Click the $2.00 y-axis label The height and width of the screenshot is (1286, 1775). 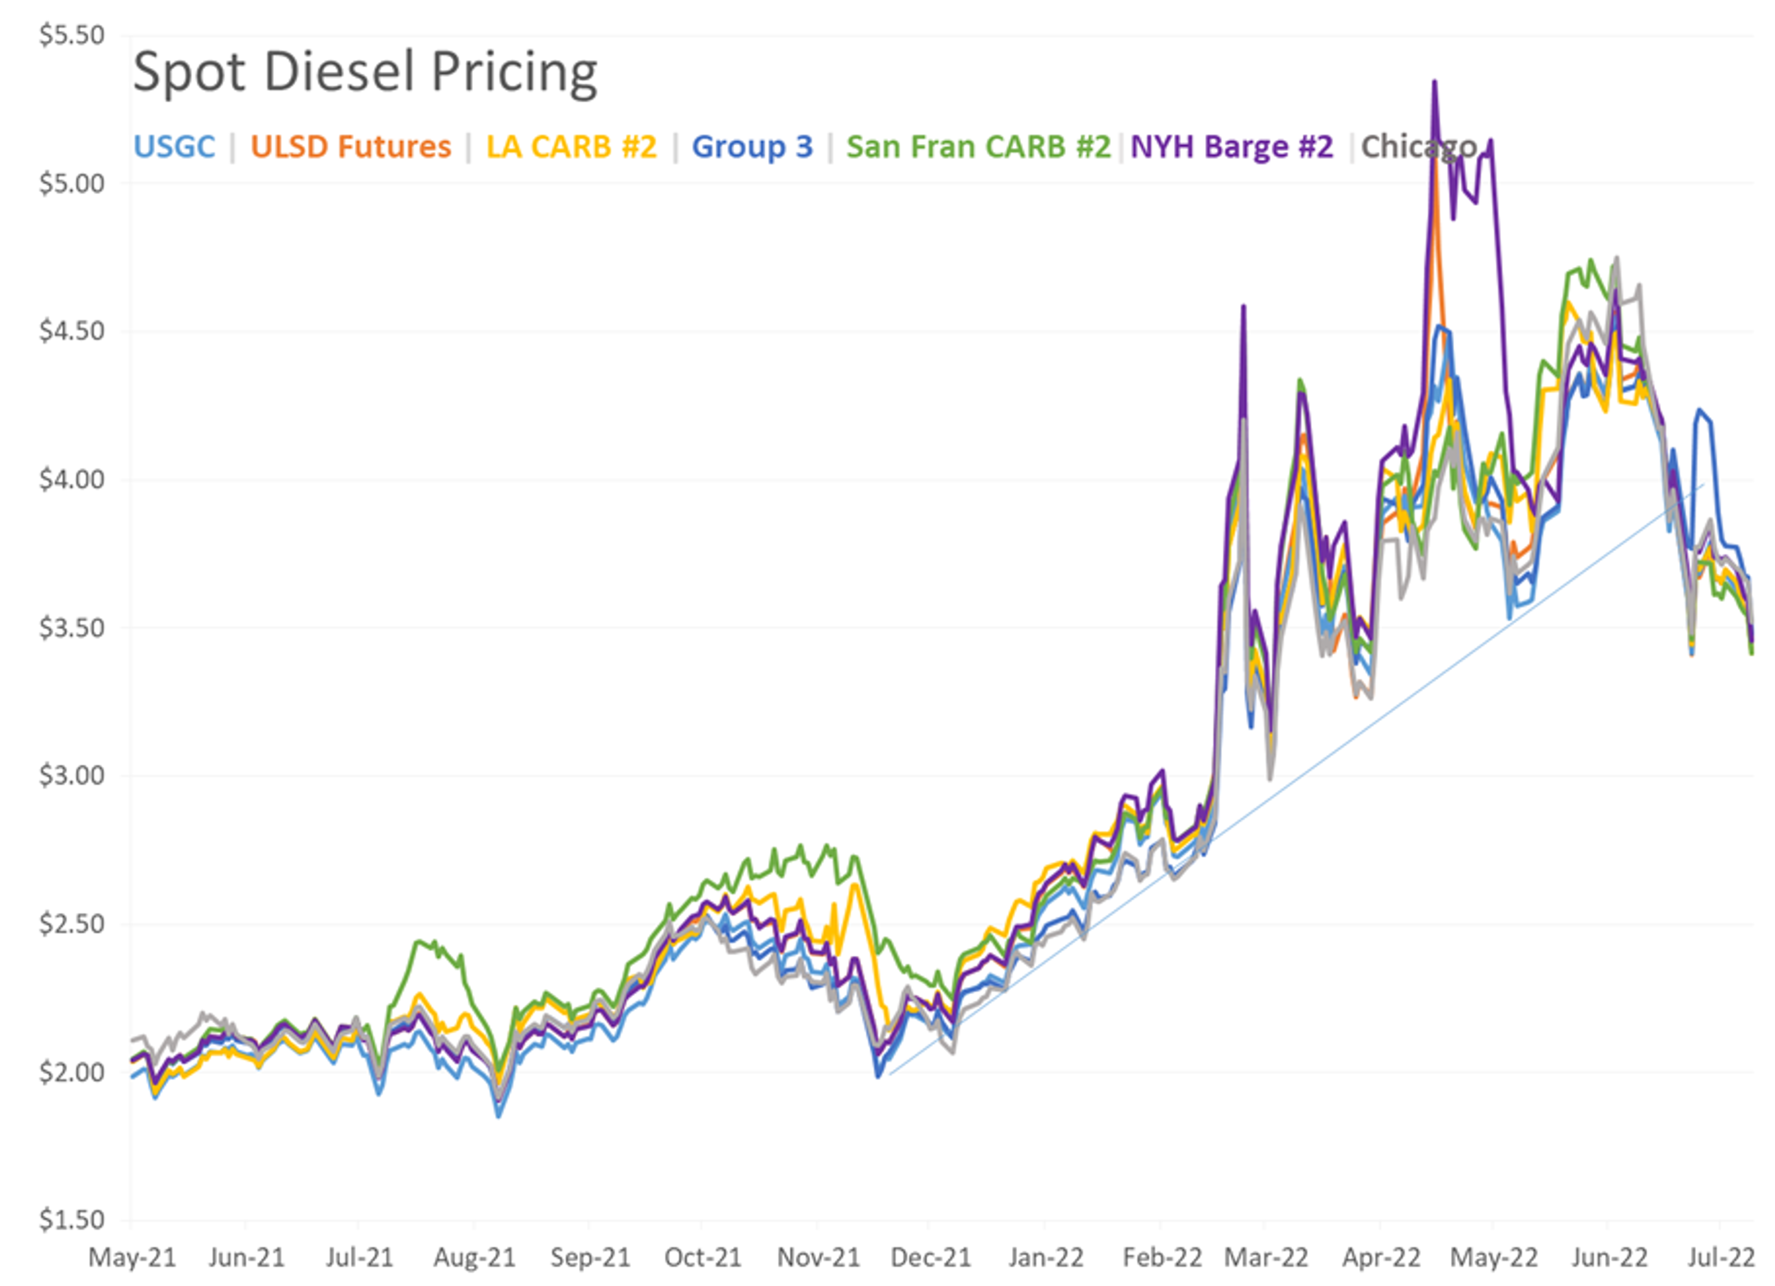72,1071
